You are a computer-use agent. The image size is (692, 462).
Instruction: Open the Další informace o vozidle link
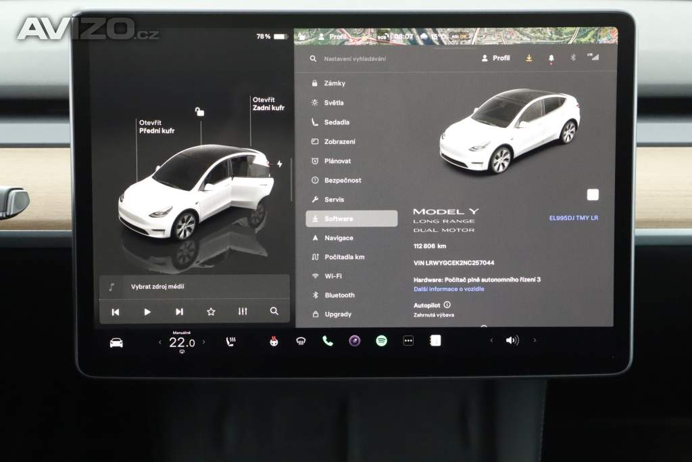(x=449, y=289)
